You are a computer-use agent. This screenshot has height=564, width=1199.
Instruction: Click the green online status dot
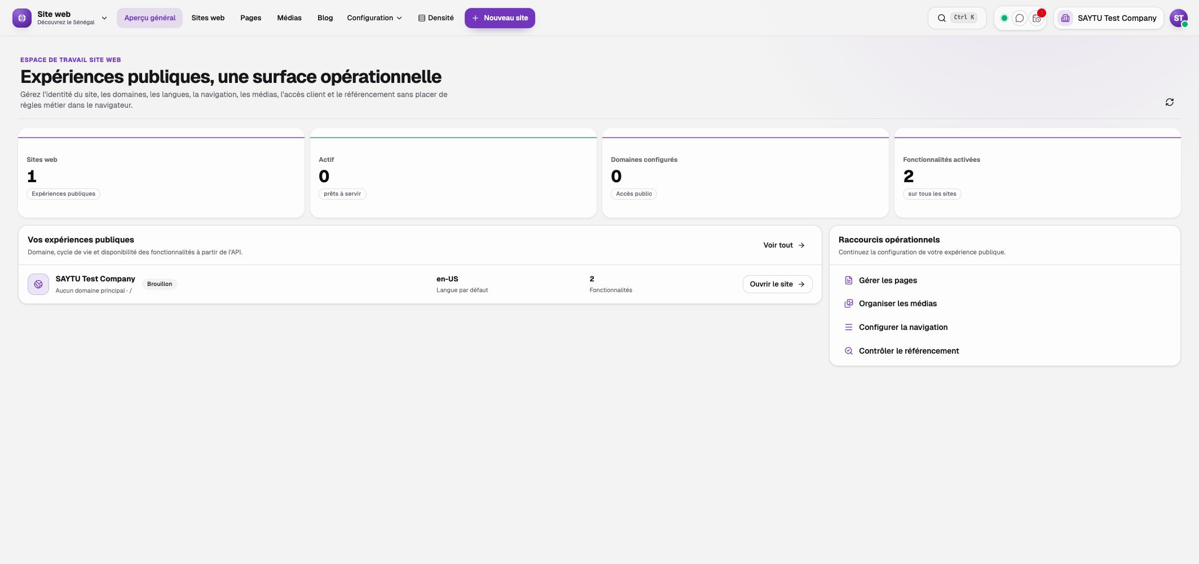coord(1004,18)
